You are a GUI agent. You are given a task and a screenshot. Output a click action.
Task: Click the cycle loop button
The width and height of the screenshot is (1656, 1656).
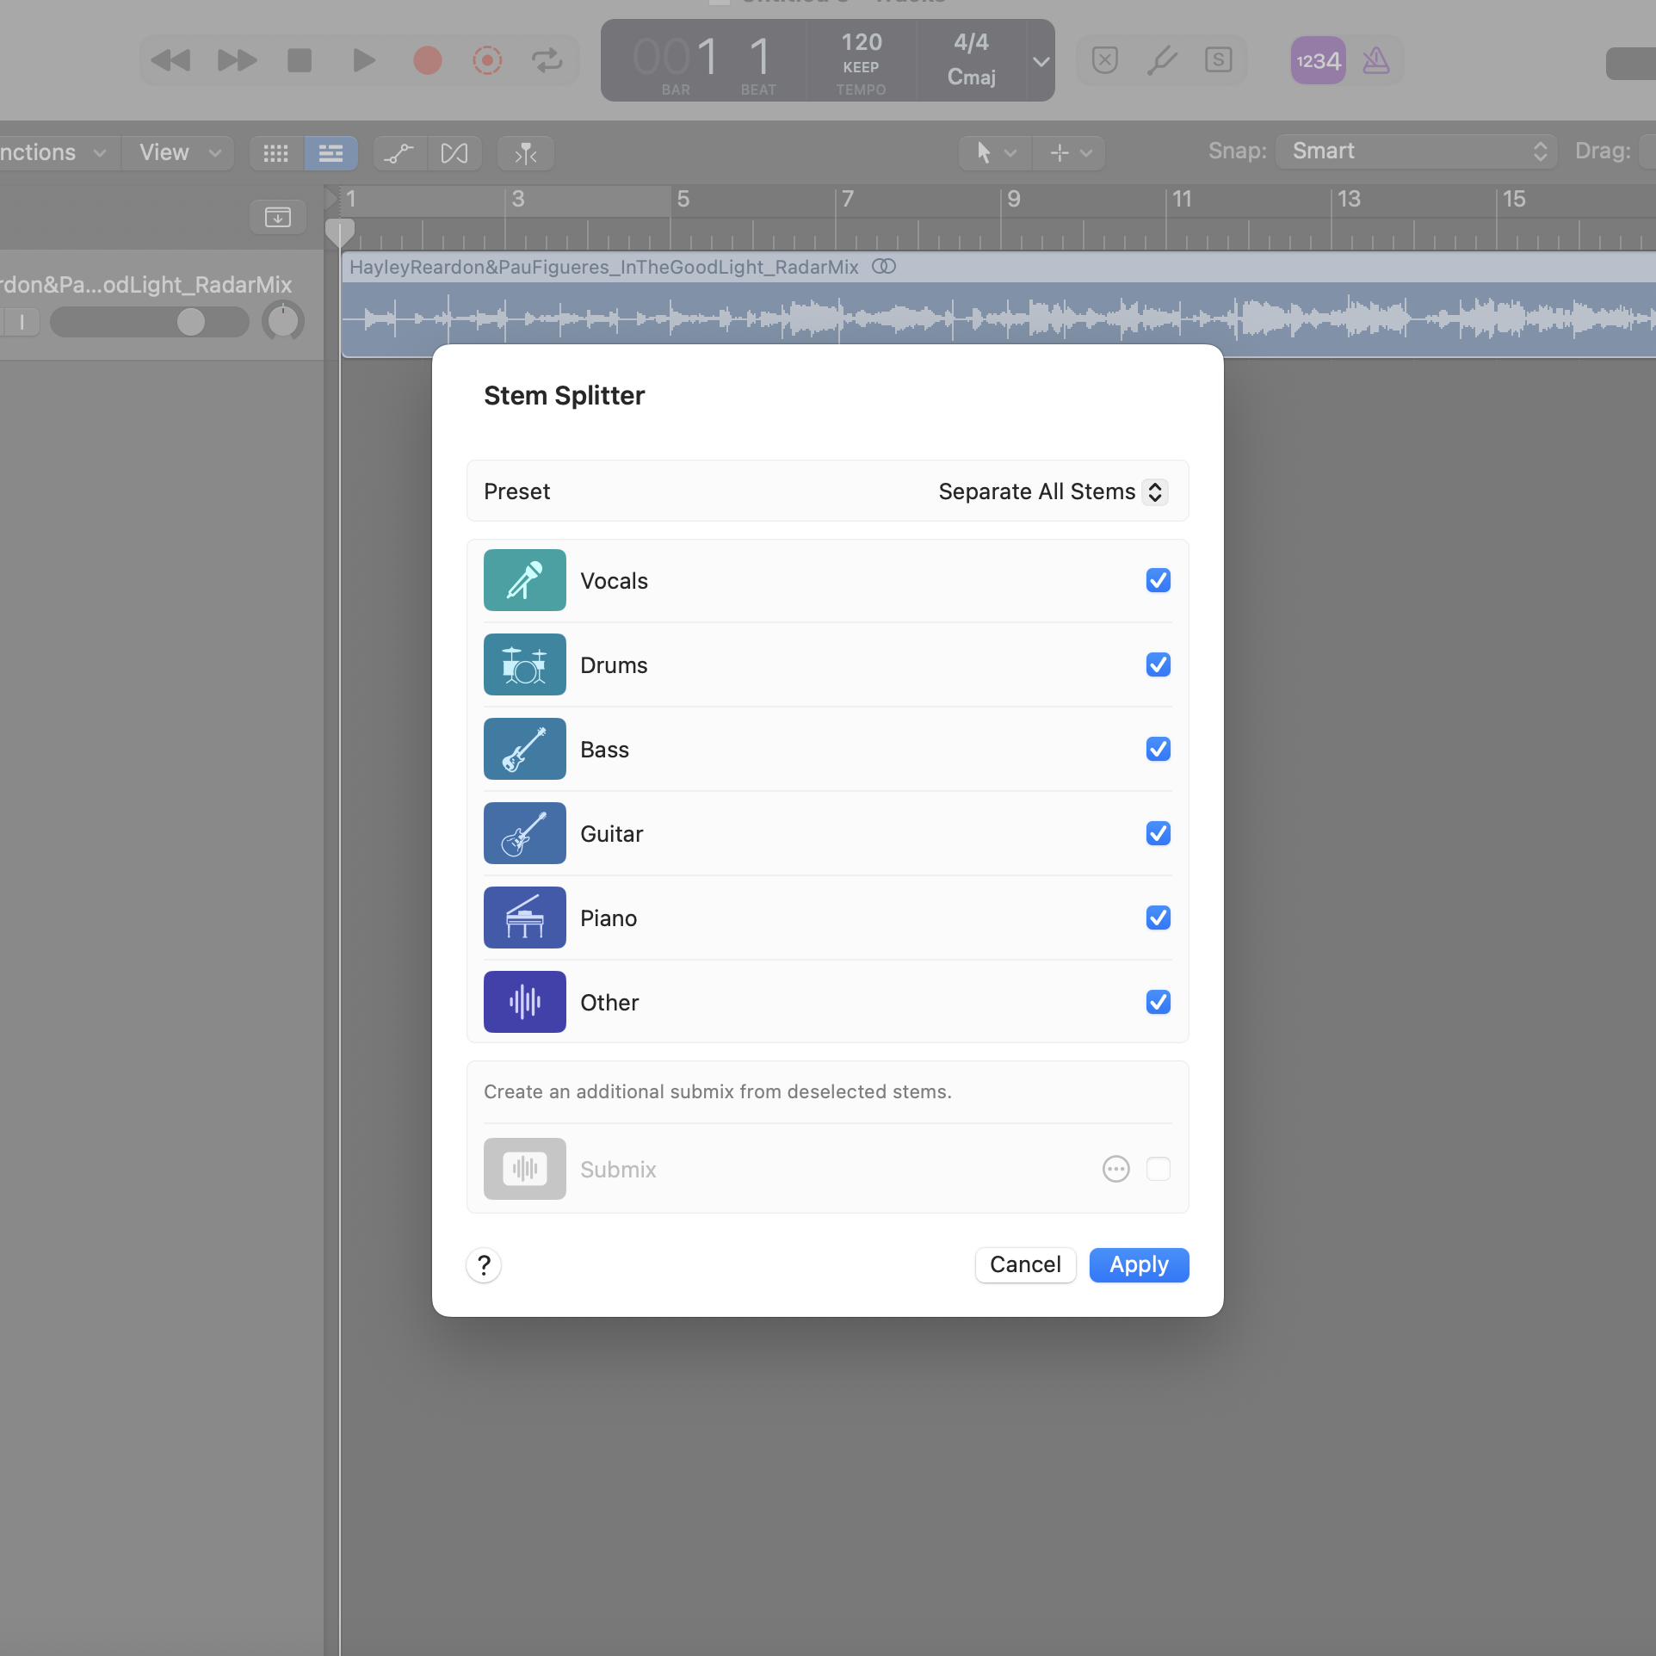point(547,60)
